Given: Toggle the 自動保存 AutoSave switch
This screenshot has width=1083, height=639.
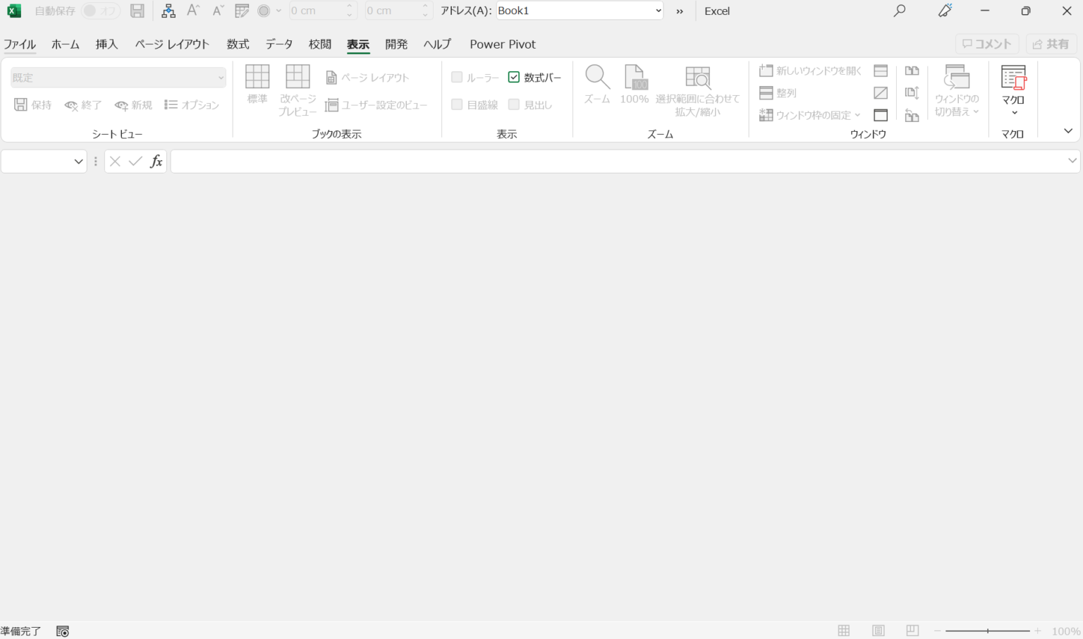Looking at the screenshot, I should pyautogui.click(x=100, y=11).
